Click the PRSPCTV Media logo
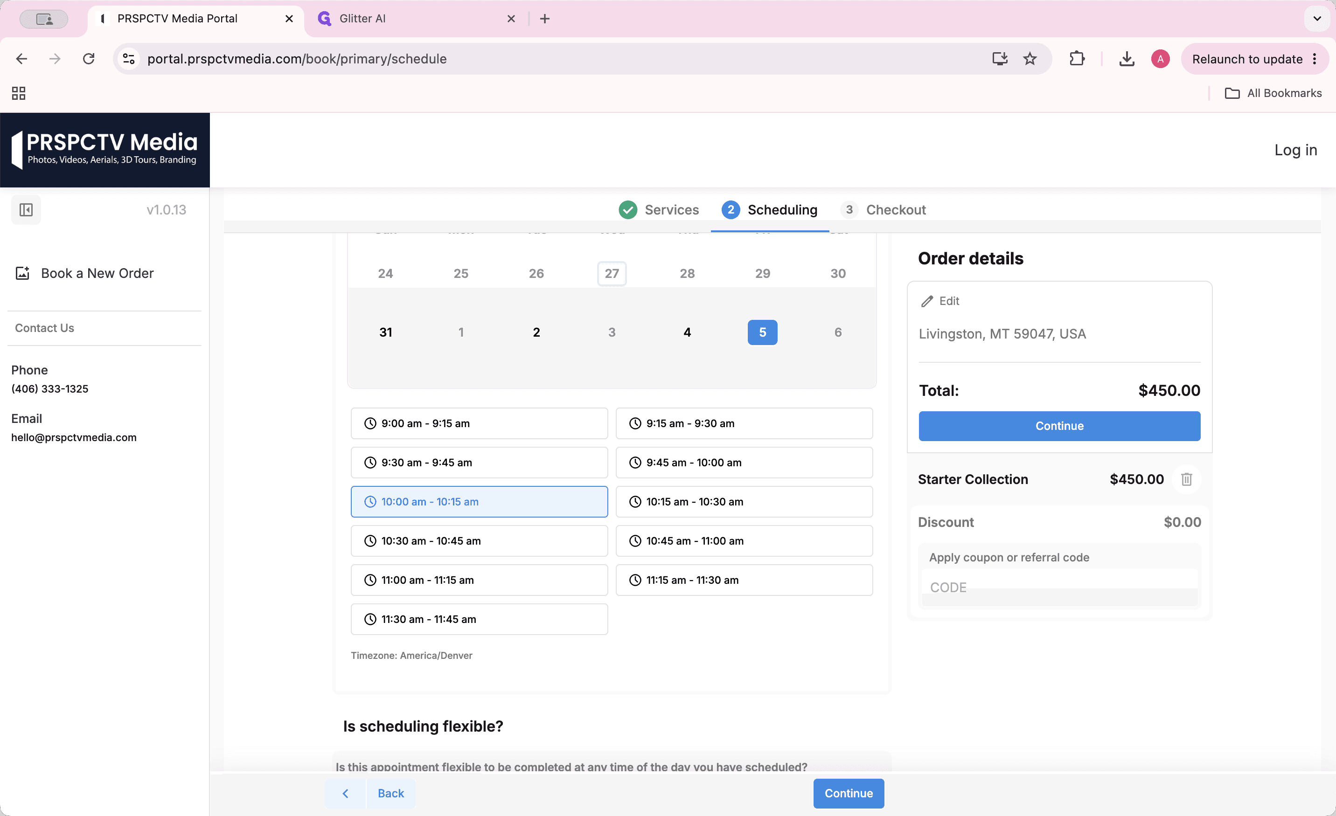1336x816 pixels. 104,150
